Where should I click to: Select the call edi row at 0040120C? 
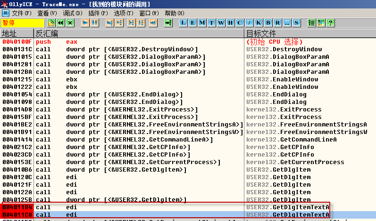coord(188,177)
